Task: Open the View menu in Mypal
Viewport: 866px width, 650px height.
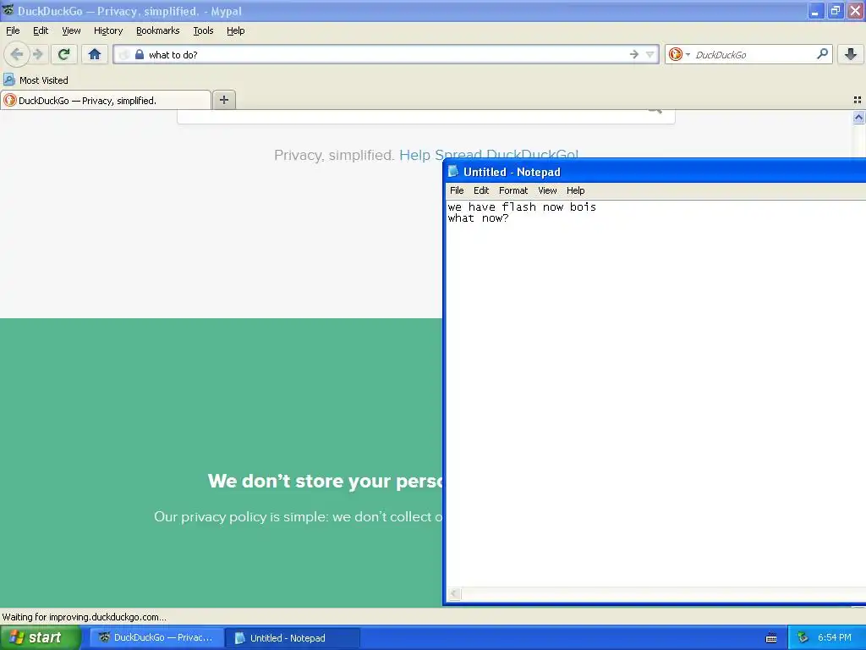Action: (x=71, y=30)
